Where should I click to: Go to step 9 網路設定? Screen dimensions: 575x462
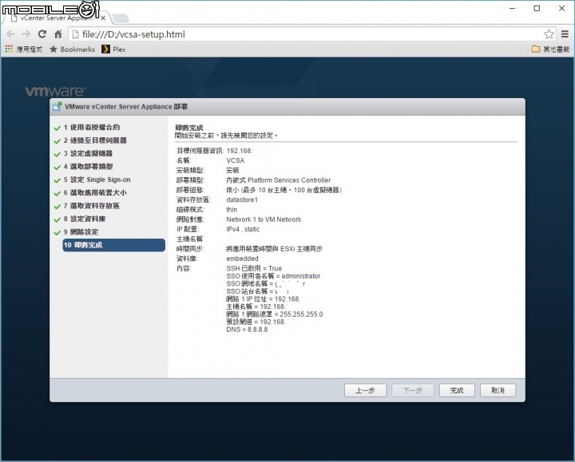pyautogui.click(x=81, y=232)
